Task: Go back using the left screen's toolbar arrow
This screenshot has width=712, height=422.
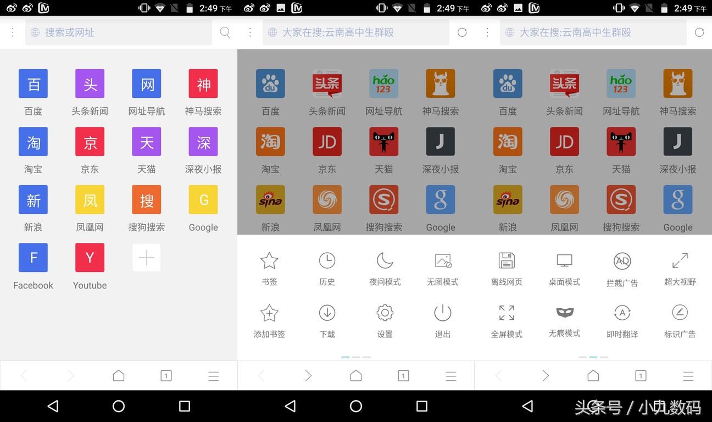Action: [x=24, y=376]
